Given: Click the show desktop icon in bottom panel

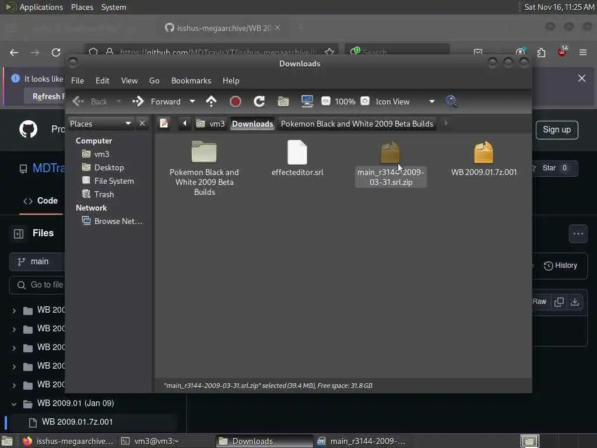Looking at the screenshot, I should click(7, 441).
